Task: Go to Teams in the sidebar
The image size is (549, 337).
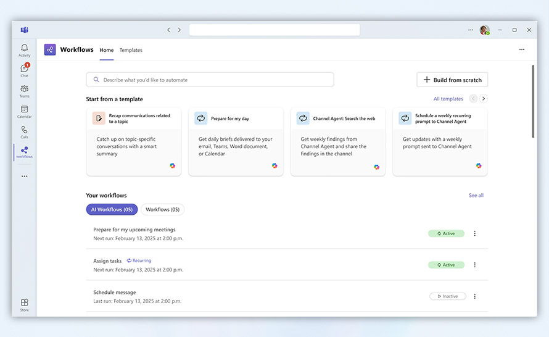Action: pos(24,91)
